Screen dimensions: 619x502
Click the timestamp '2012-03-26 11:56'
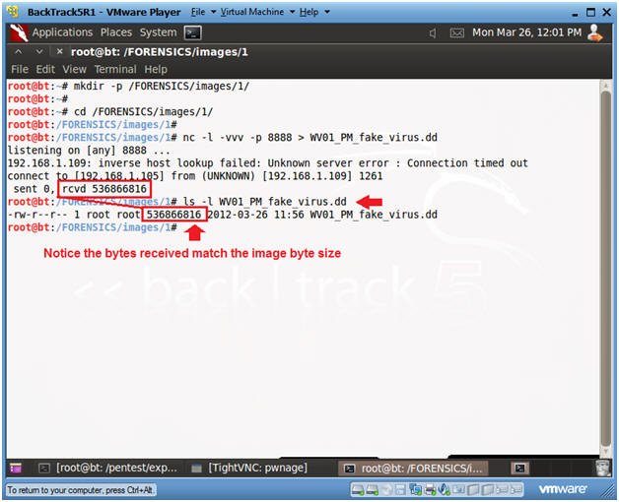pyautogui.click(x=256, y=215)
